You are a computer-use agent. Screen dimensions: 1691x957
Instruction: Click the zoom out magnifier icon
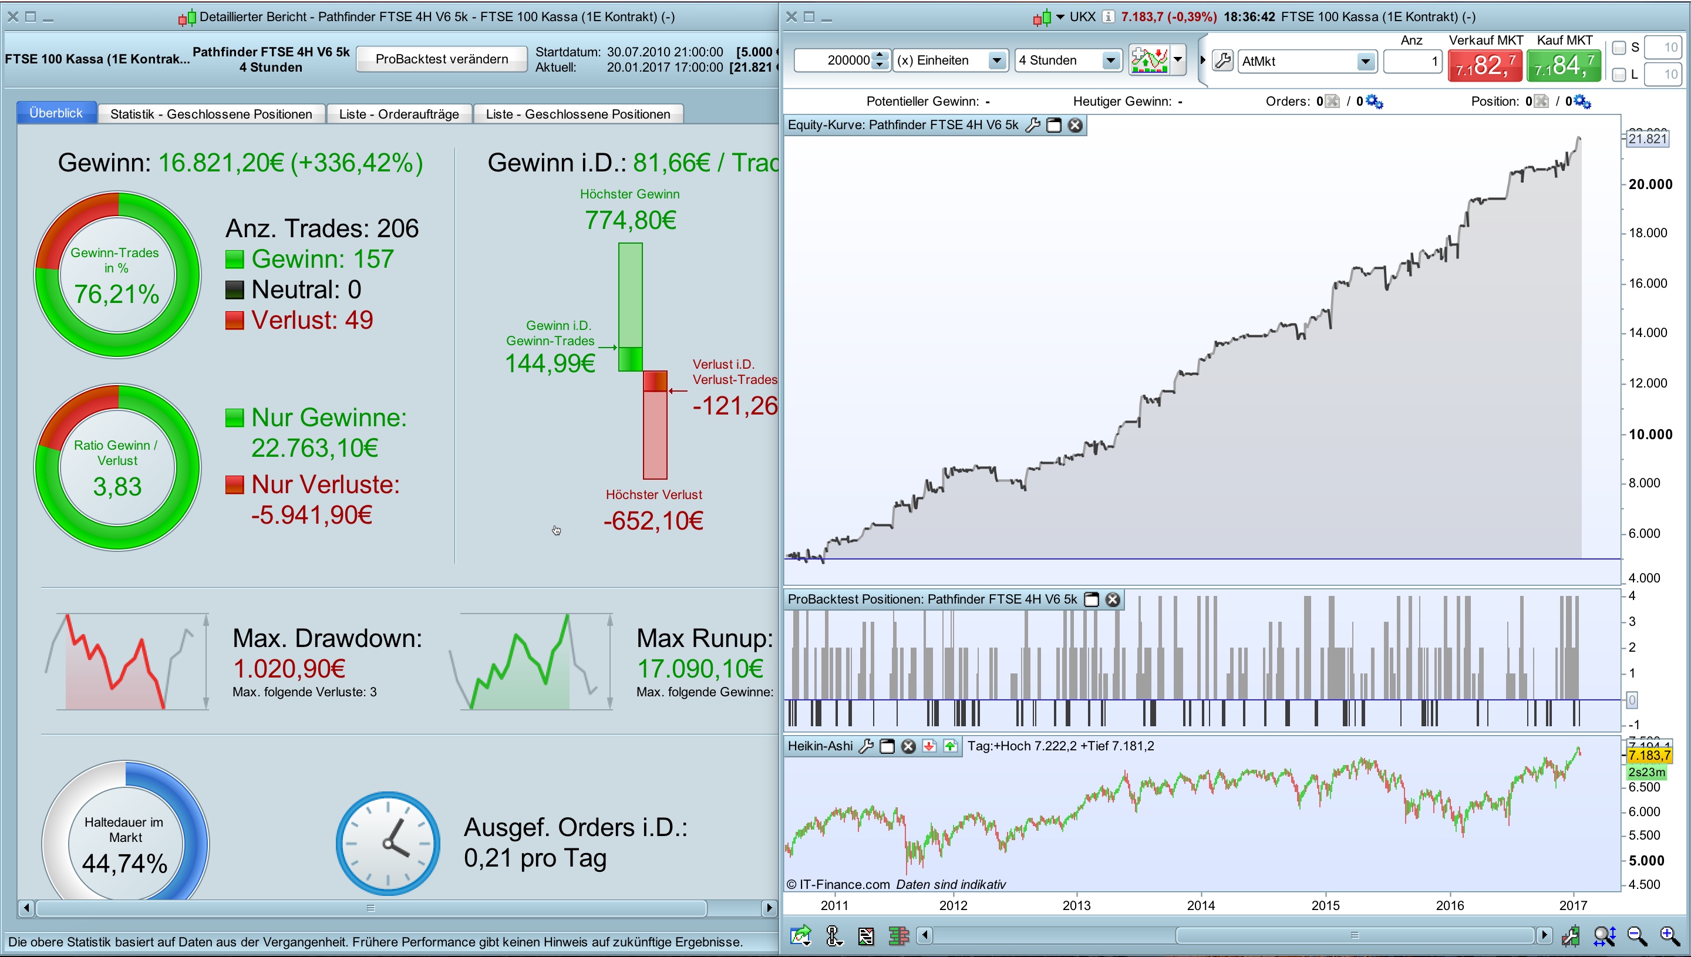(x=1636, y=935)
